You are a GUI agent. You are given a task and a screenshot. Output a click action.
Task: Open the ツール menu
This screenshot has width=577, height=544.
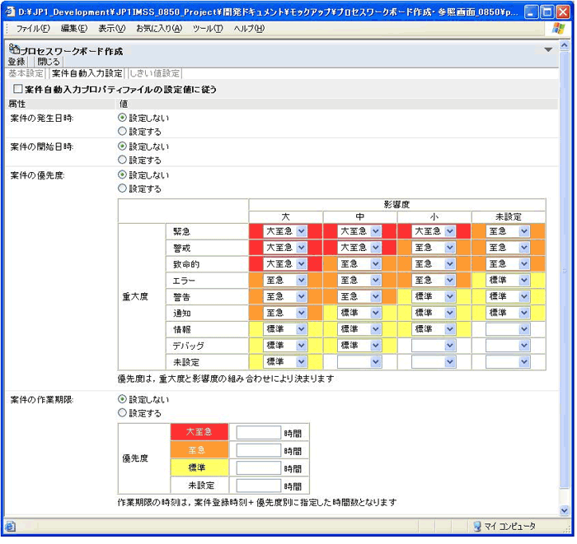pyautogui.click(x=209, y=29)
